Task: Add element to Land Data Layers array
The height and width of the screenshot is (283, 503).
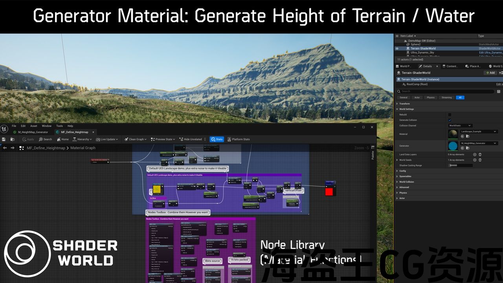Action: pyautogui.click(x=475, y=154)
